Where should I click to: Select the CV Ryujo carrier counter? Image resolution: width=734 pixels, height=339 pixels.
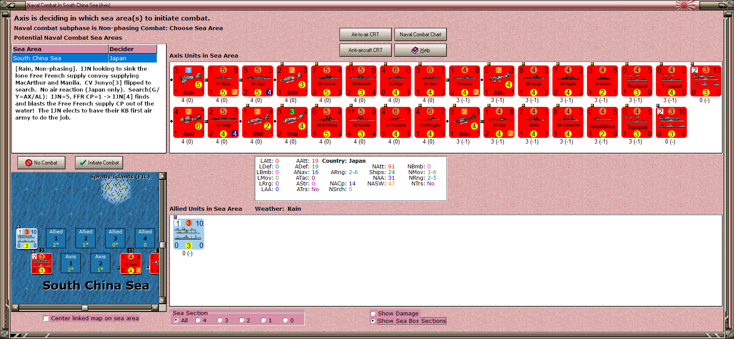click(x=223, y=81)
